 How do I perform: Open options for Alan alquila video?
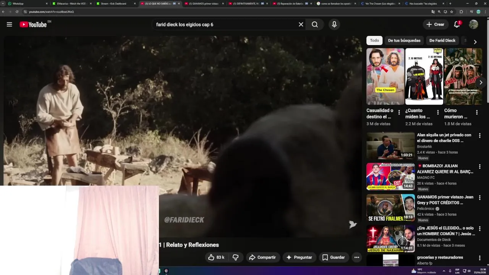(x=480, y=136)
